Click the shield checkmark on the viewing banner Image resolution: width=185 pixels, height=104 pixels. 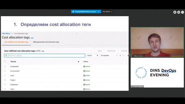click(99, 12)
